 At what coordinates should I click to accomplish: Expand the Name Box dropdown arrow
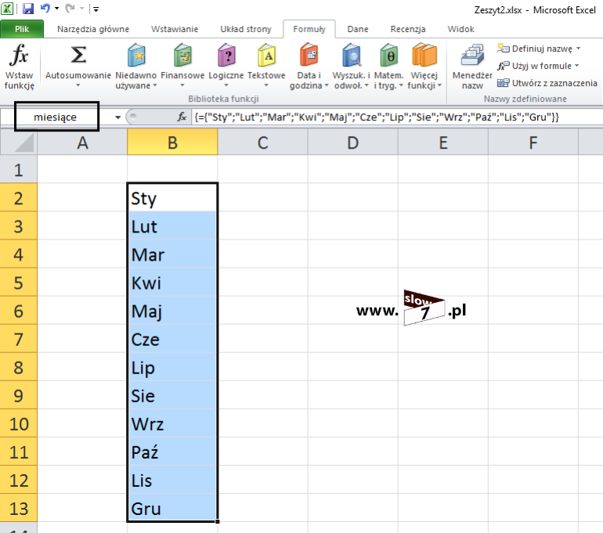118,117
